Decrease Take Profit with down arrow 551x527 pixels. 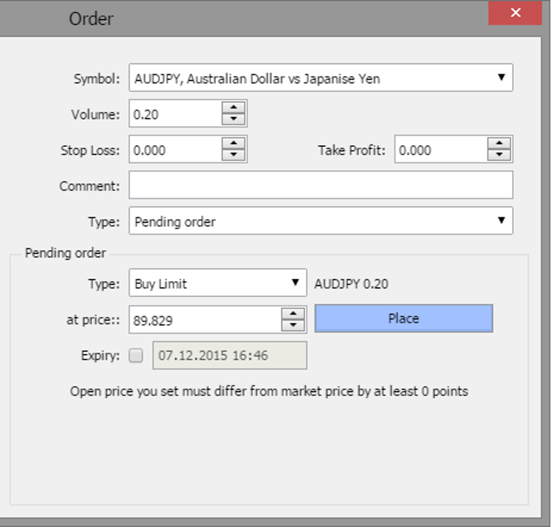point(499,156)
